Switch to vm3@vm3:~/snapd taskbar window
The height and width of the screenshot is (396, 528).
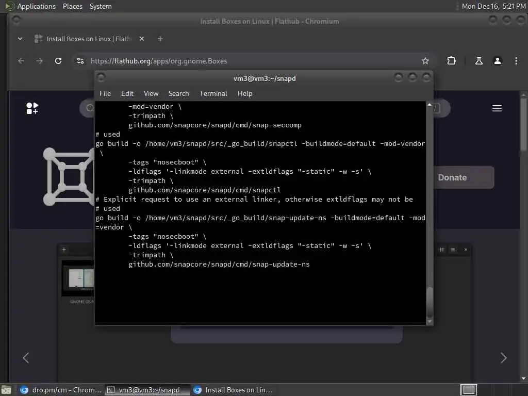147,390
